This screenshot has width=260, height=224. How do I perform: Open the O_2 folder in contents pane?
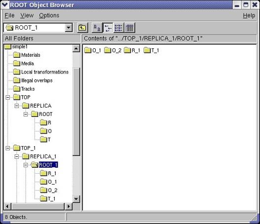(113, 50)
